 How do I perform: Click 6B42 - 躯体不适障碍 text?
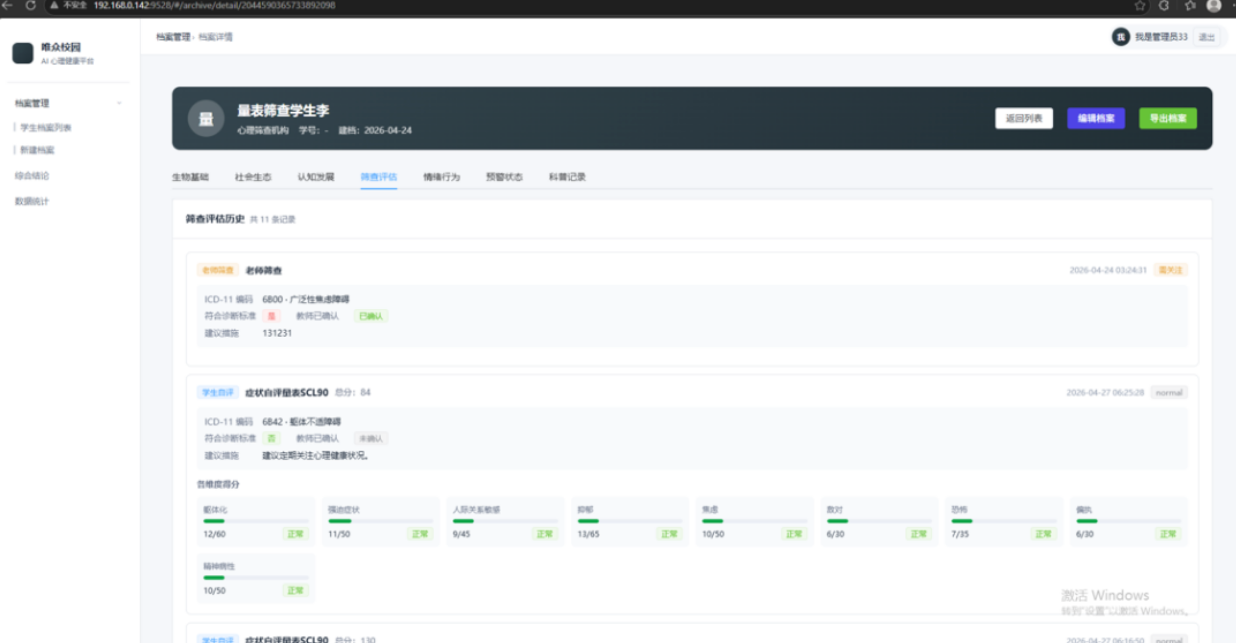pyautogui.click(x=301, y=422)
